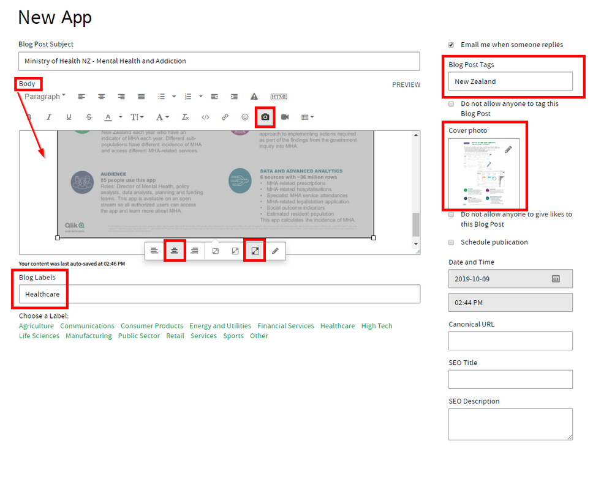Edit image with pencil in popup toolbar
Viewport: 612px width, 480px height.
coord(275,251)
